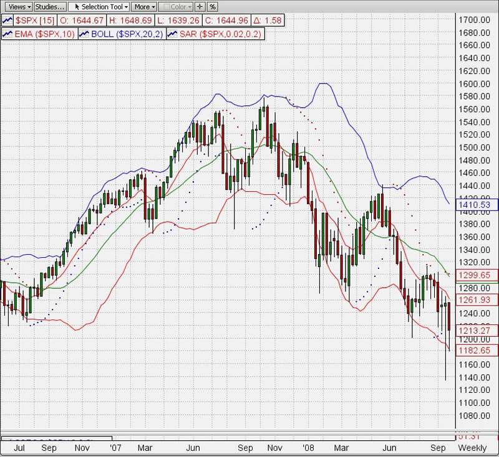The height and width of the screenshot is (457, 499).
Task: Open the Views dropdown menu
Action: pos(17,7)
